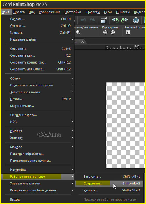Expand Электронная почта submenu
Viewport: 146px width, 204px height.
(x=38, y=92)
